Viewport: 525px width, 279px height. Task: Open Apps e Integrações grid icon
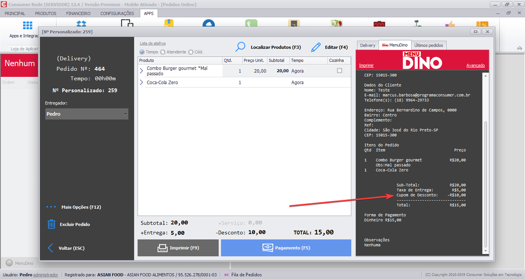[x=27, y=25]
